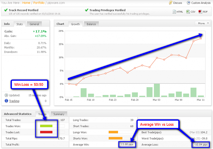Click the PDF export link
Viewport: 213px width, 149px height.
205,12
